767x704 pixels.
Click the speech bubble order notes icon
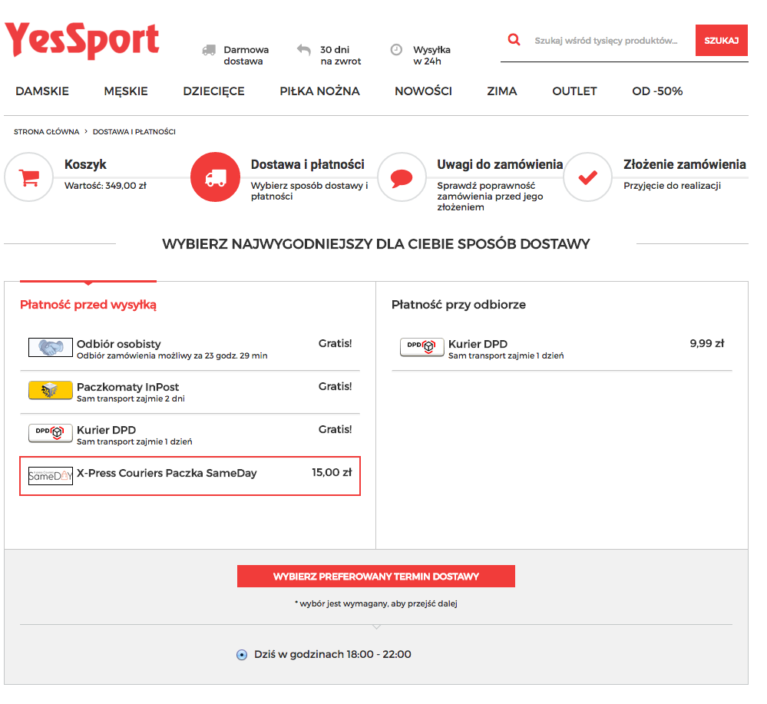click(402, 177)
